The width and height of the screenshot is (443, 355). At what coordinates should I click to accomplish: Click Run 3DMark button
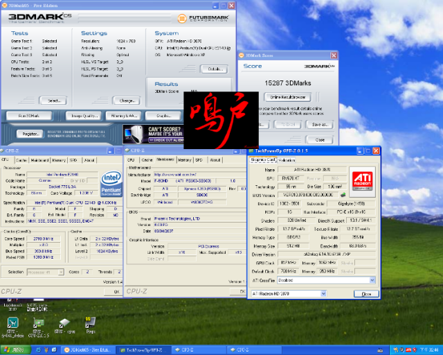(x=29, y=116)
